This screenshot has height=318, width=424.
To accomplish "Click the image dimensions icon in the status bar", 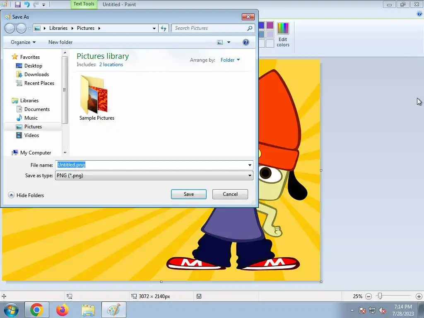I will point(134,296).
